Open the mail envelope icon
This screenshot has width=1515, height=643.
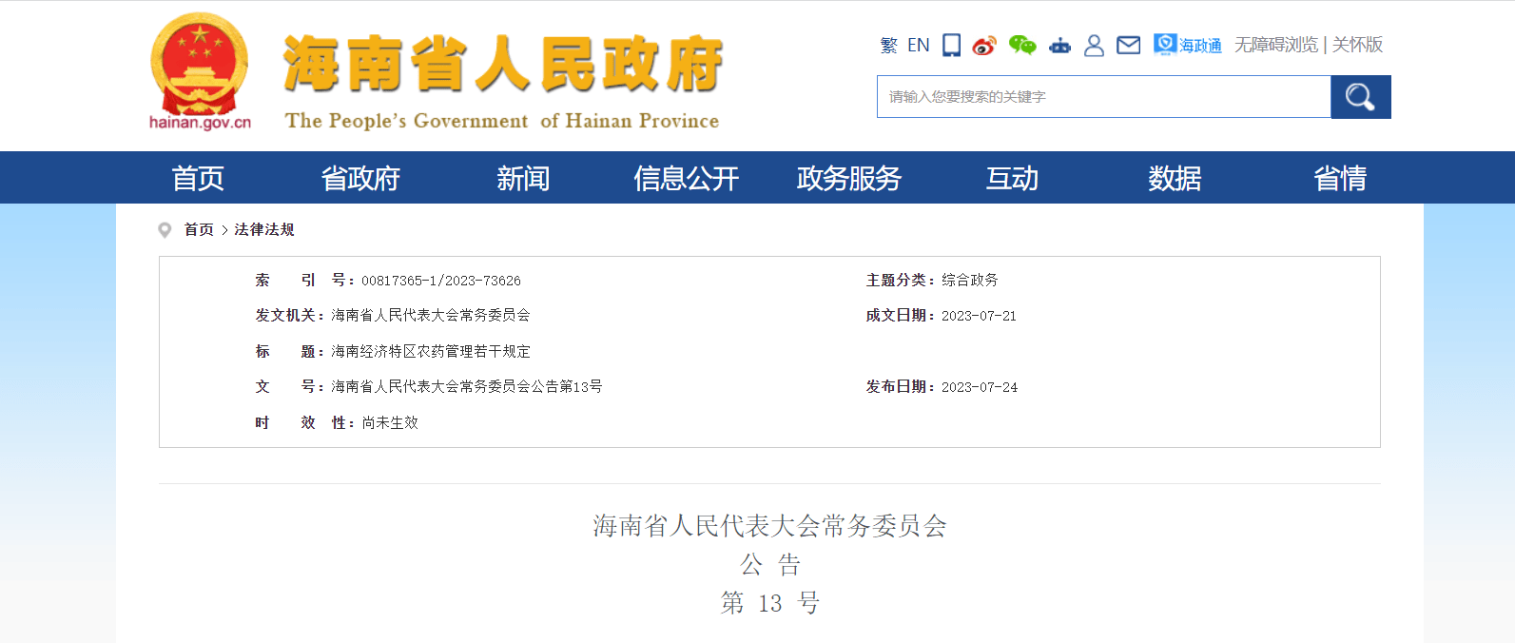pyautogui.click(x=1128, y=45)
